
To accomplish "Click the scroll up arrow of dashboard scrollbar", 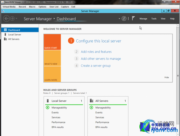I will pos(178,26).
